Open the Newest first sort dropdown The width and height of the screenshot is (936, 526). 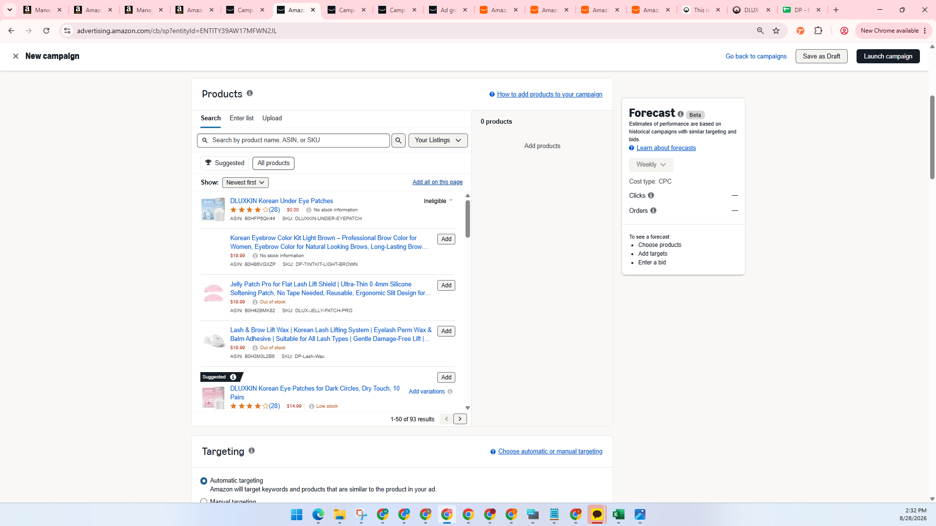245,183
